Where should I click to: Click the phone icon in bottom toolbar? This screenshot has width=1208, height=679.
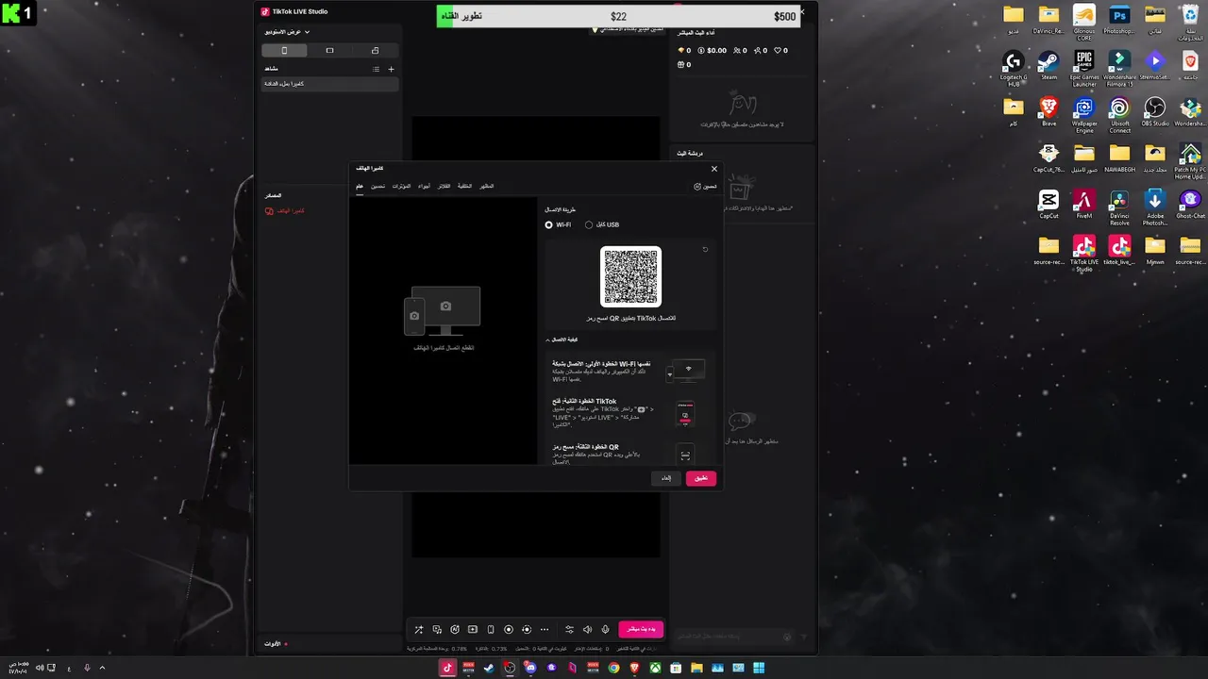[491, 629]
